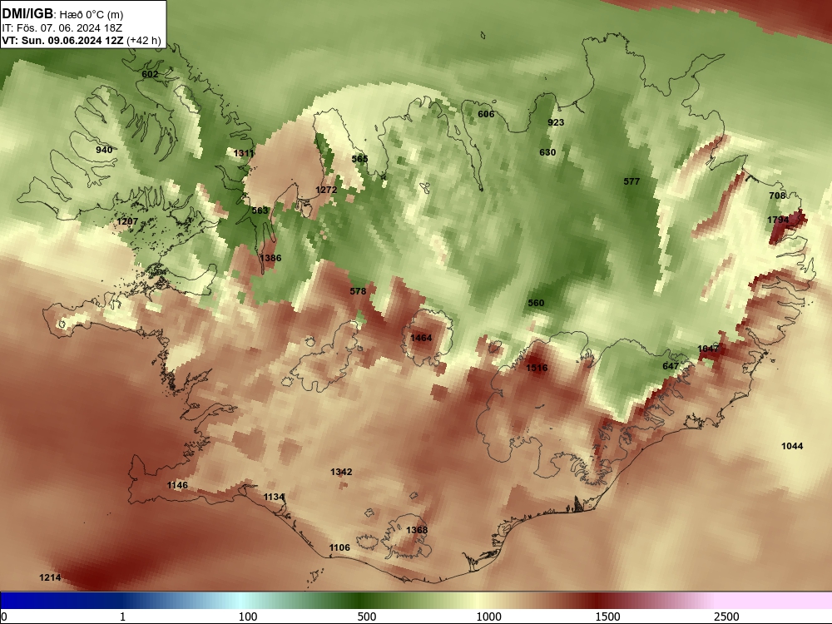Click the map value label 578
This screenshot has width=832, height=624.
click(358, 291)
